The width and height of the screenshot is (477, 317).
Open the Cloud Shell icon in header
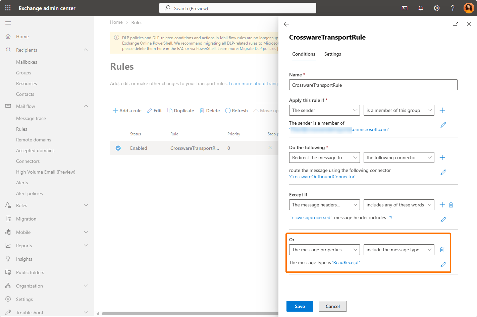405,8
